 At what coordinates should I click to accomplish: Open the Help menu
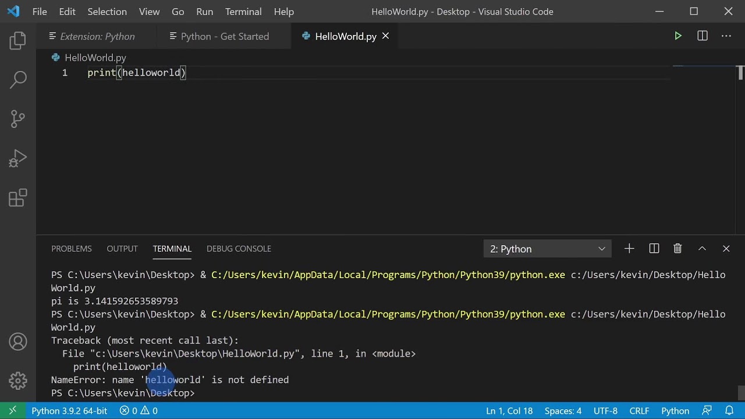(x=284, y=12)
